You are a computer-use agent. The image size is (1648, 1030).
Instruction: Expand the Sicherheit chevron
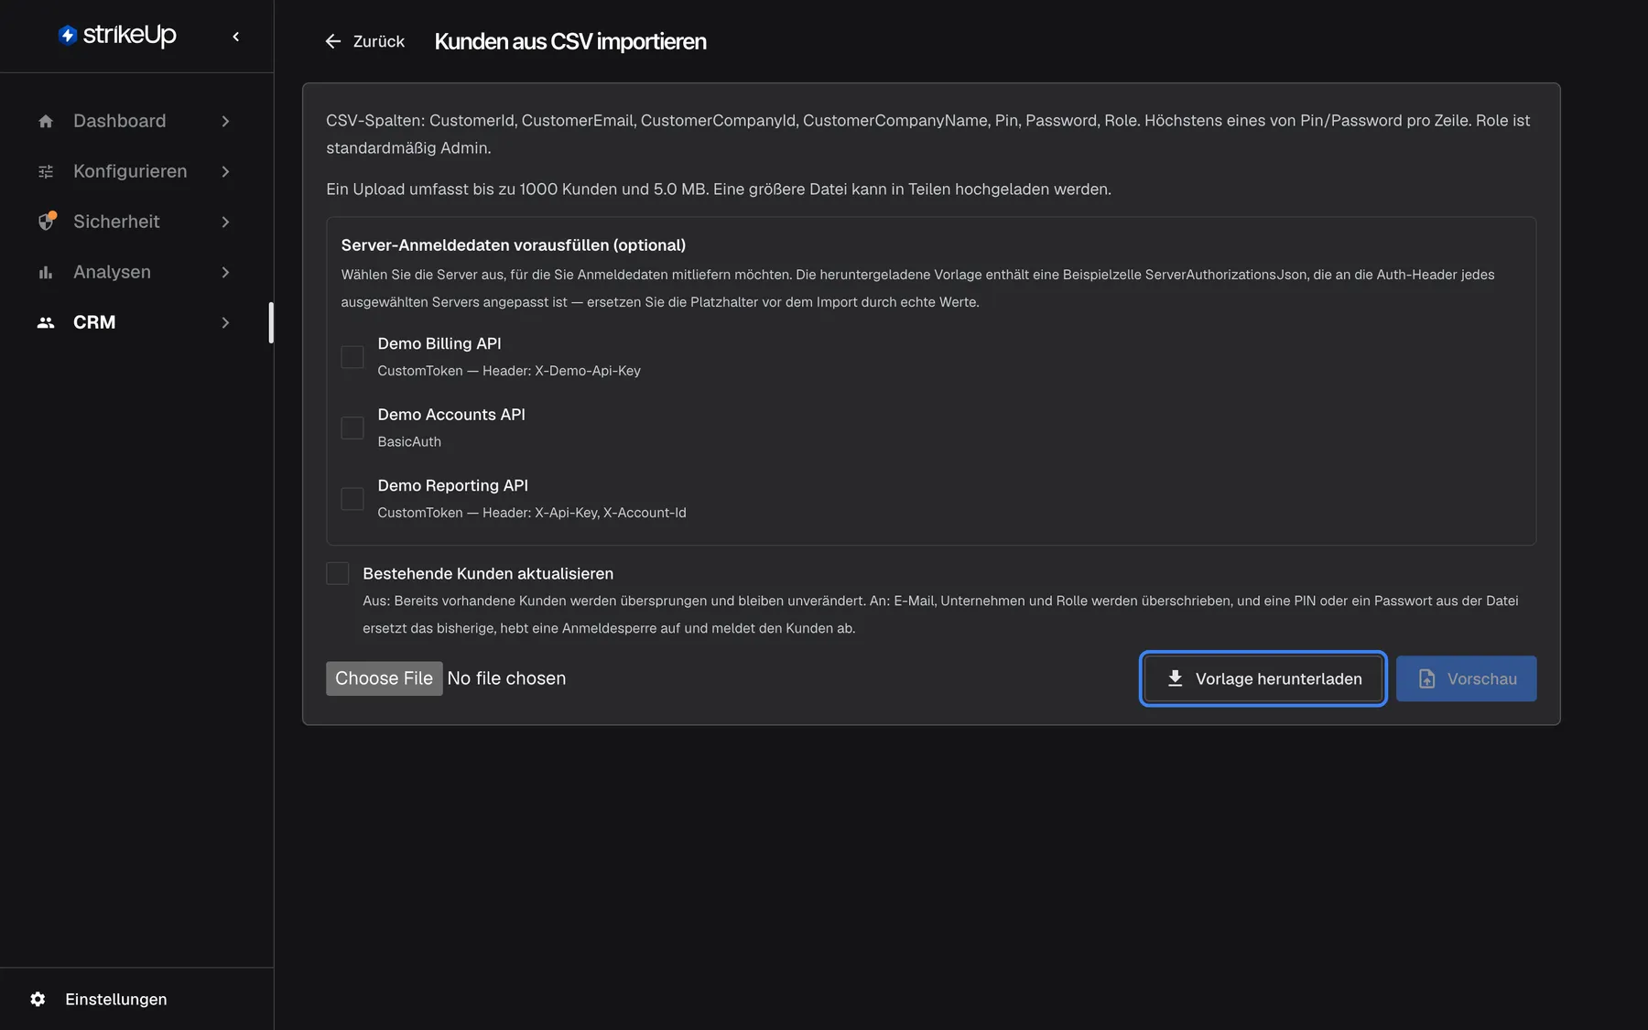[x=225, y=222]
